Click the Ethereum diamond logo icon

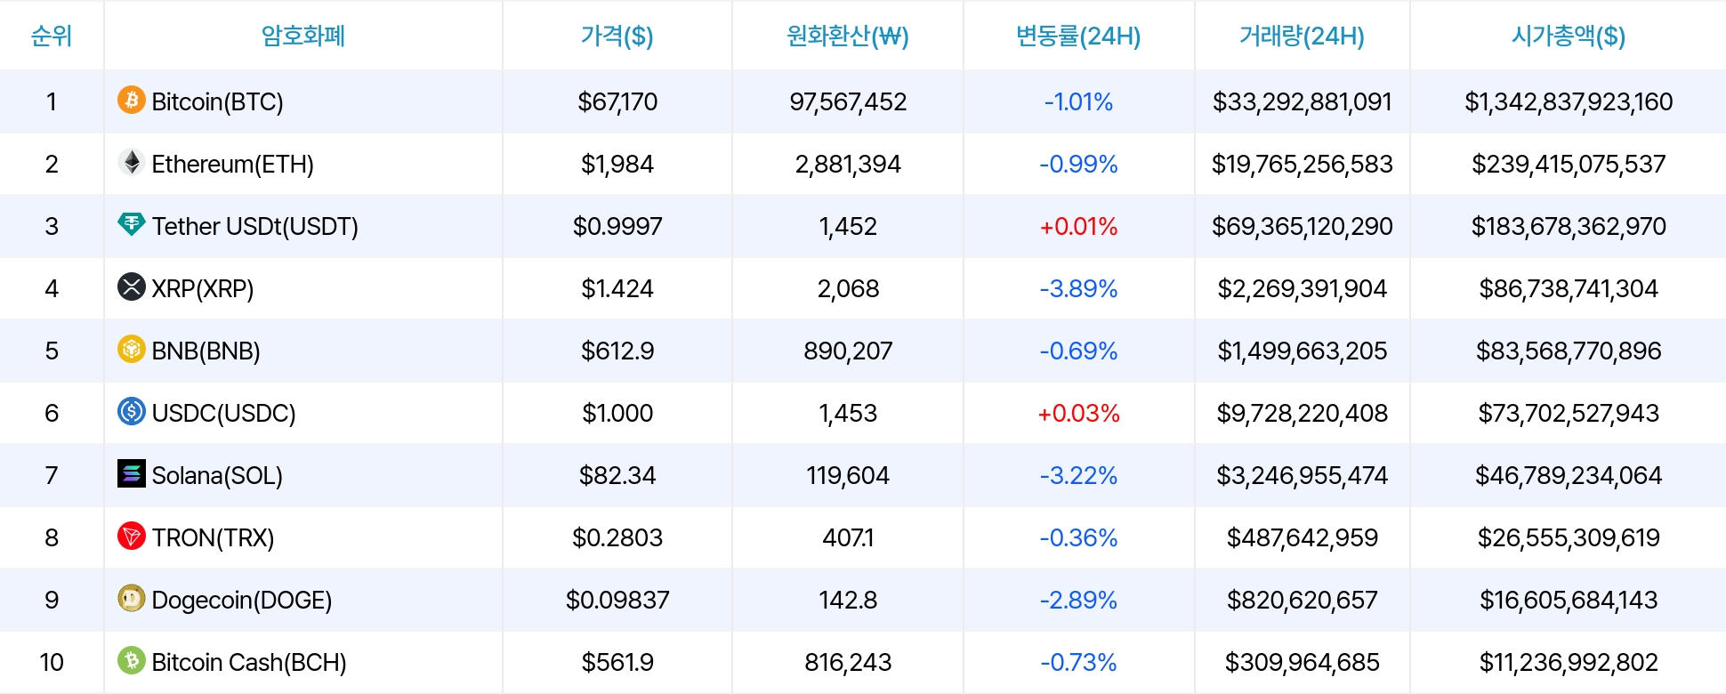click(x=132, y=162)
